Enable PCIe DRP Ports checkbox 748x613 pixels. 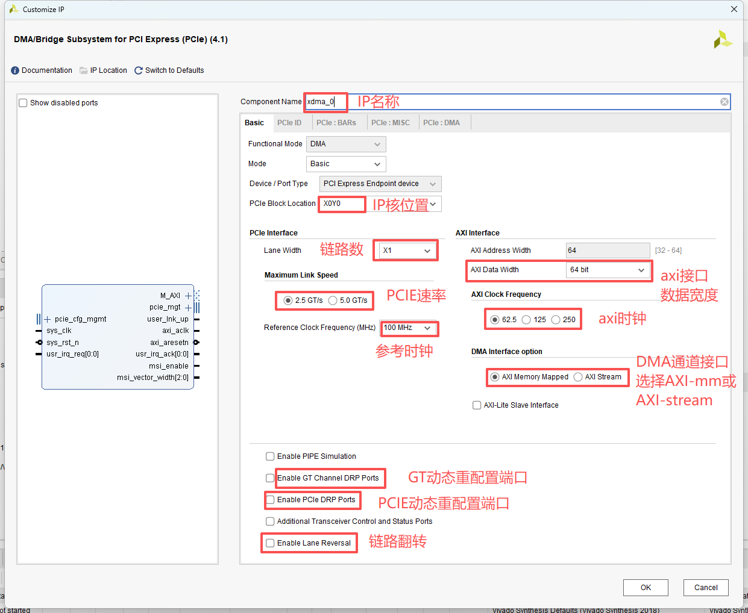click(x=270, y=500)
